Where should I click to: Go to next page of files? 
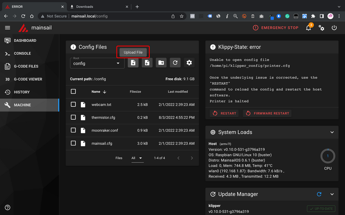[192, 158]
